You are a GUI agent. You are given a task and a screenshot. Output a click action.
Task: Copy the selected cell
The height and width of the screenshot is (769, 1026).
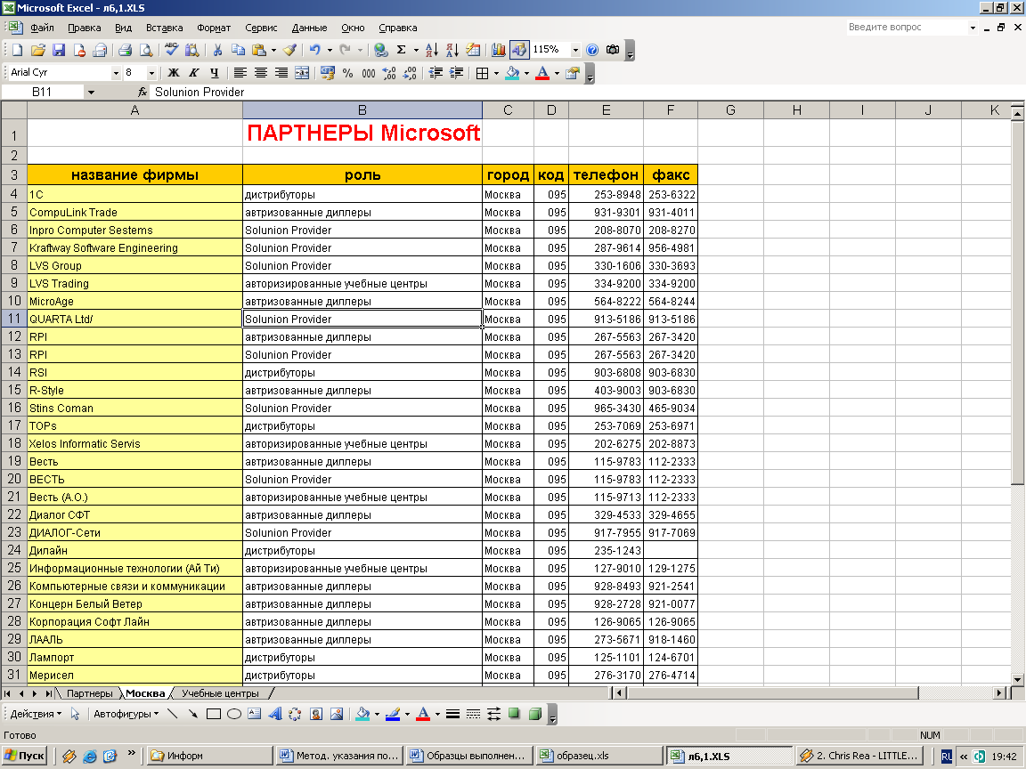pos(238,50)
